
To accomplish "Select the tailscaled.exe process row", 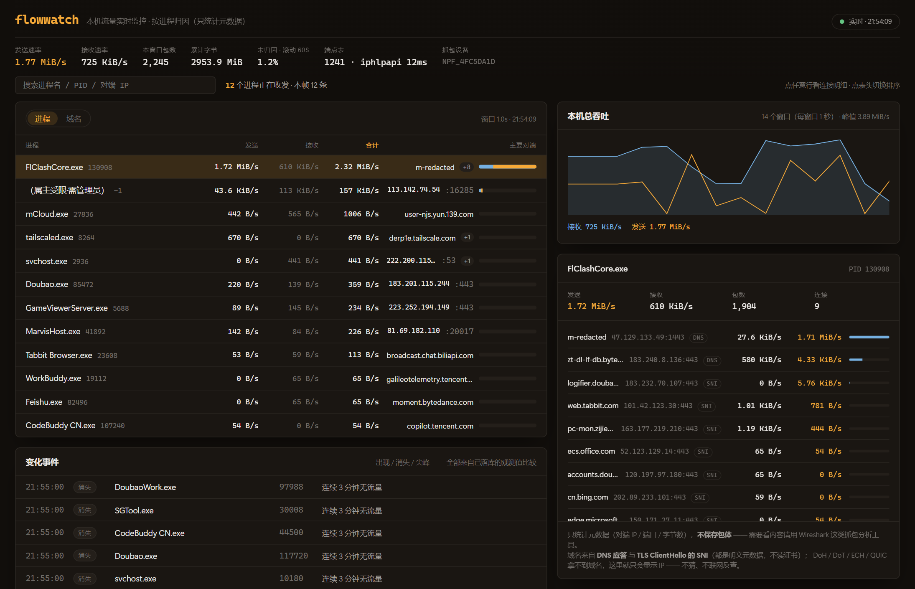I will pyautogui.click(x=281, y=238).
